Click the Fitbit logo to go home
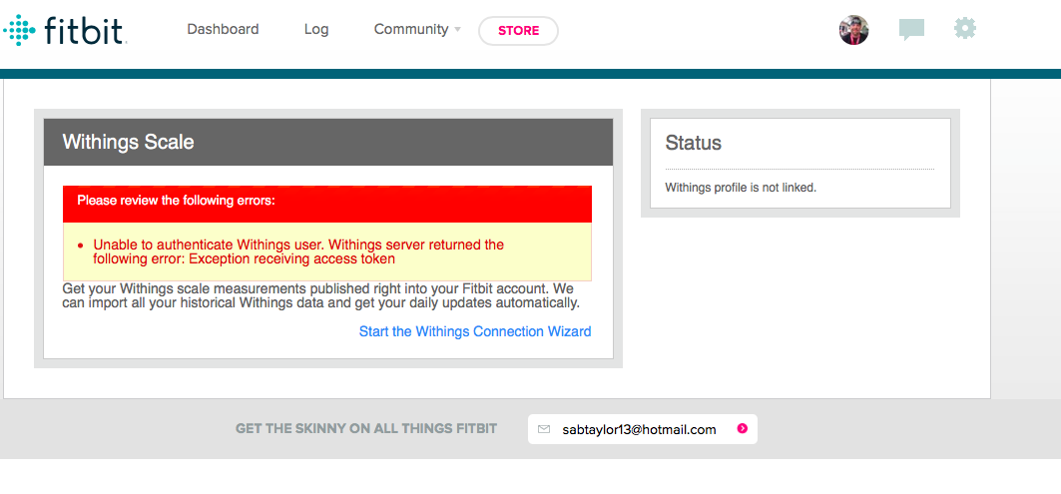1061x494 pixels. pos(64,30)
